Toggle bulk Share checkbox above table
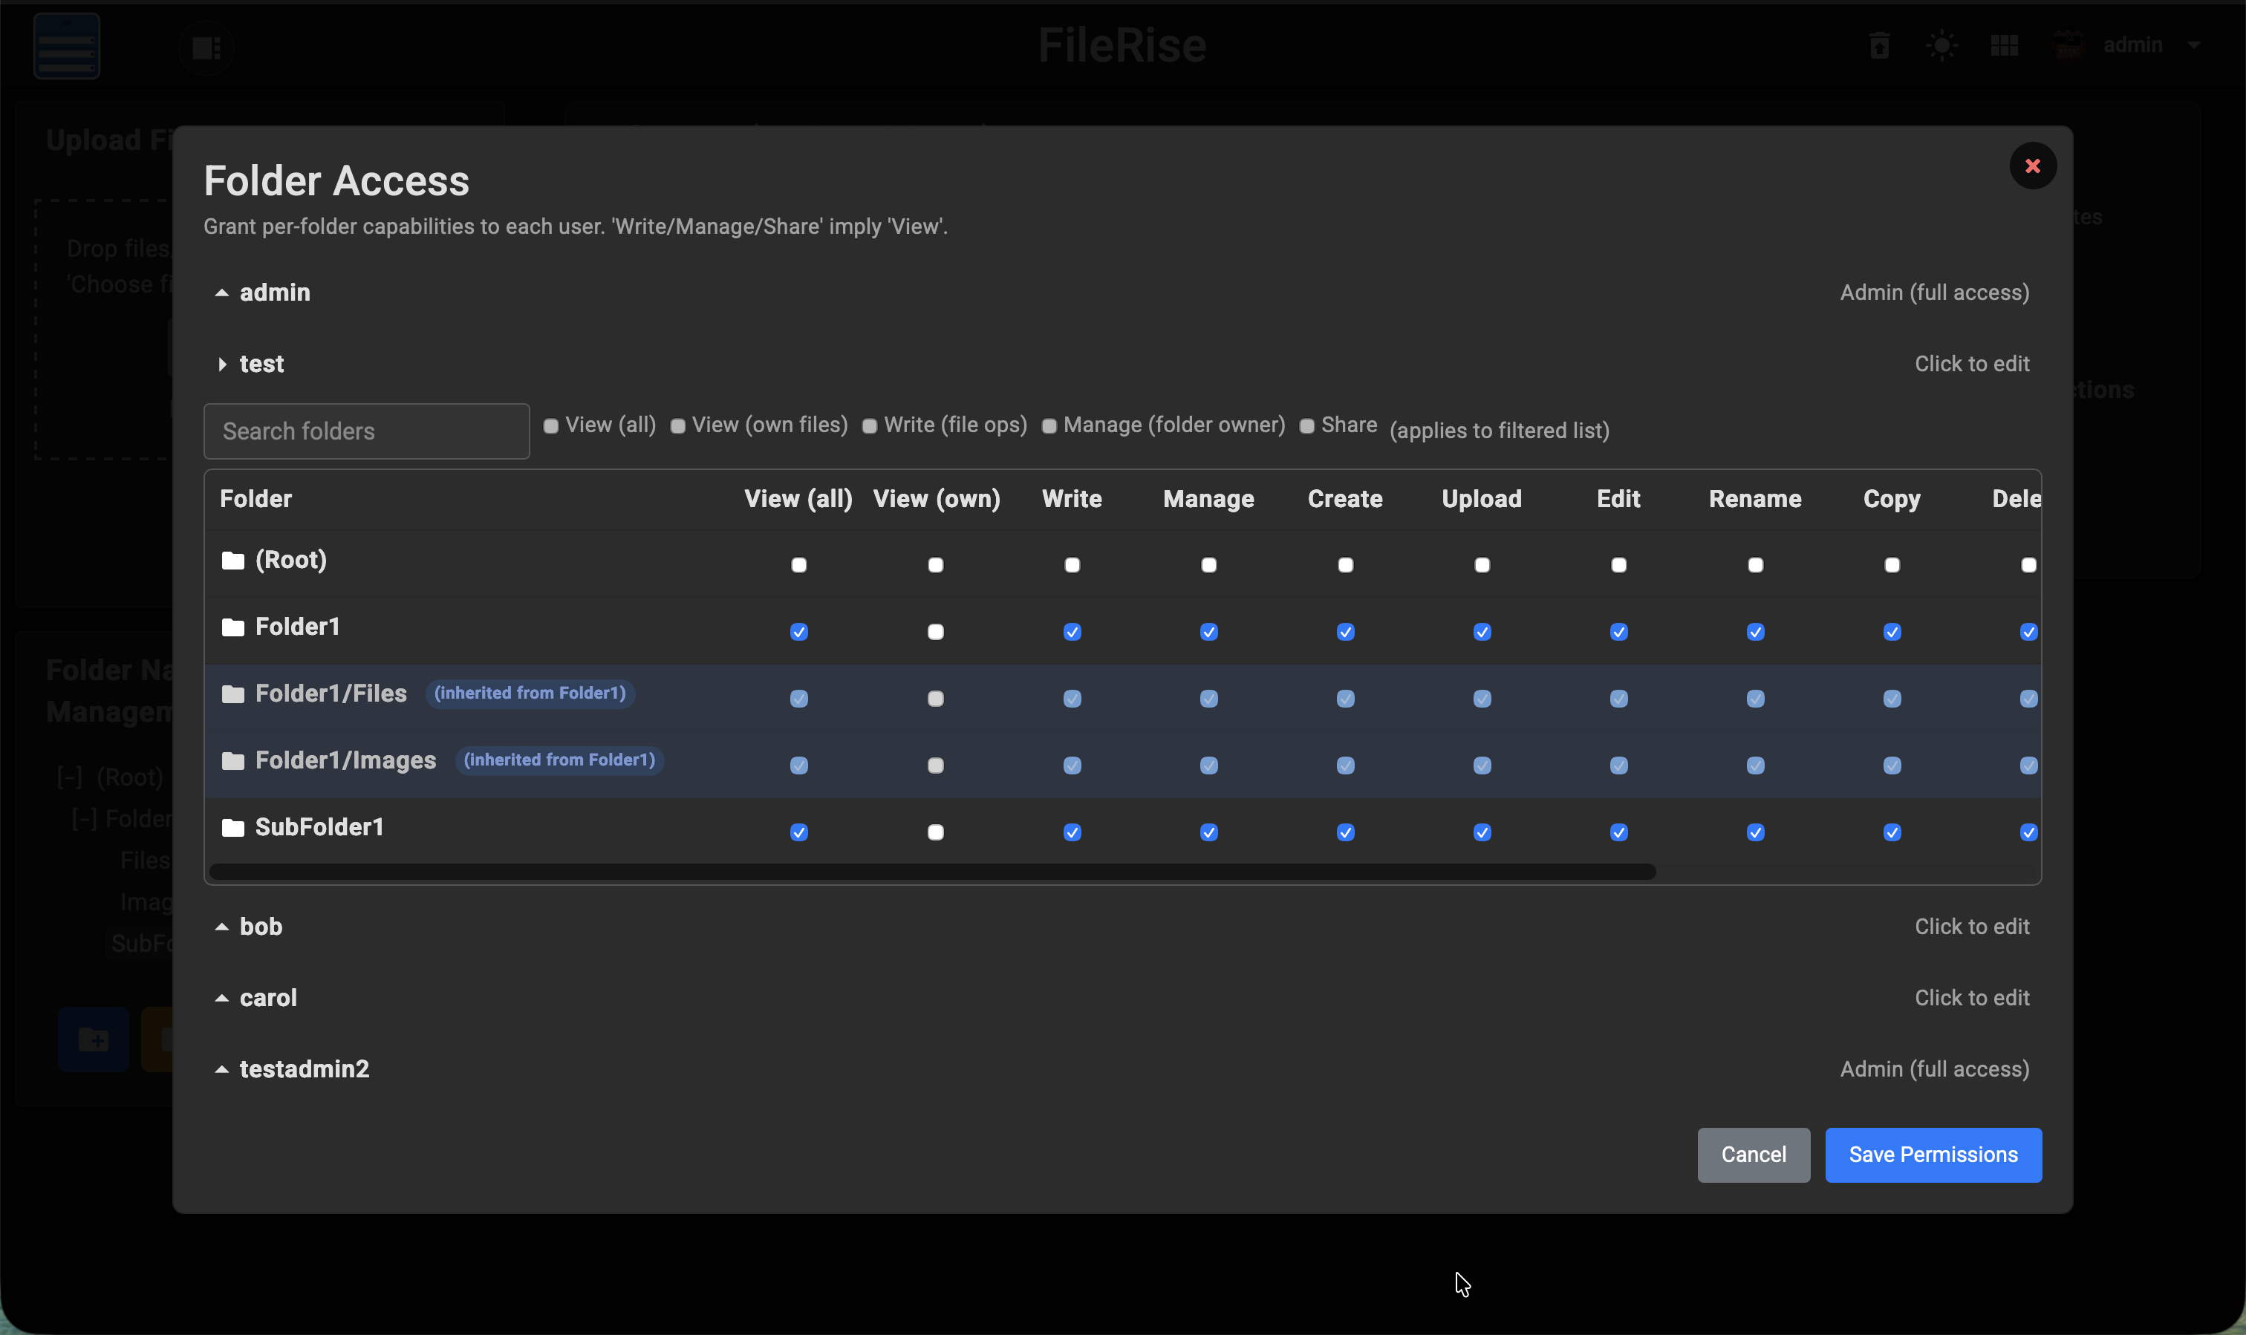The width and height of the screenshot is (2246, 1335). [1306, 426]
